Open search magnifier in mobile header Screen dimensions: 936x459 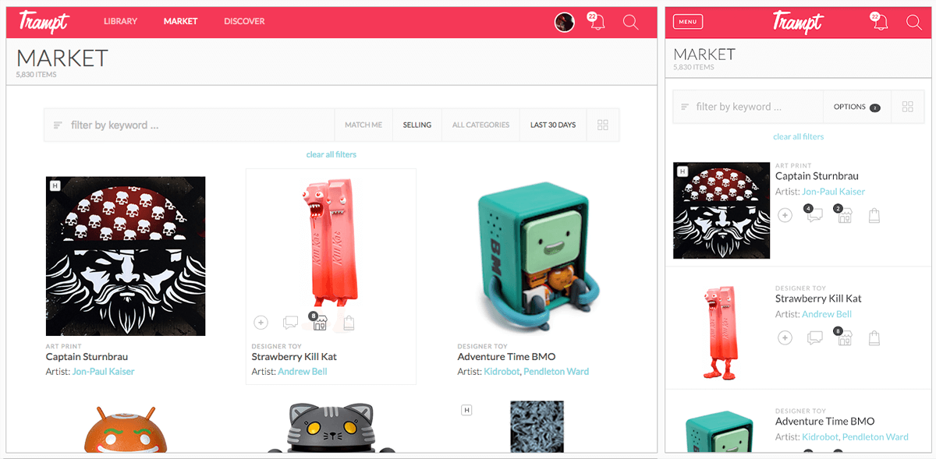pos(914,22)
